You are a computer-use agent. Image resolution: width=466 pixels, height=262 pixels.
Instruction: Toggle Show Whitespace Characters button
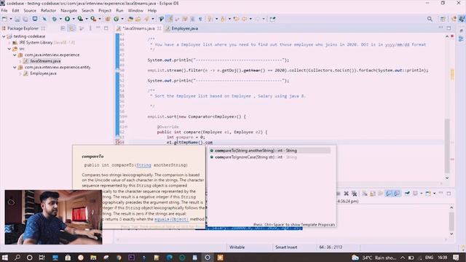pos(200,19)
